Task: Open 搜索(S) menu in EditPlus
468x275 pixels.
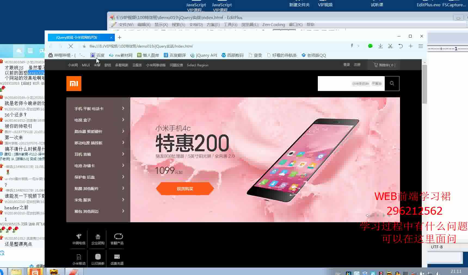Action: click(178, 25)
